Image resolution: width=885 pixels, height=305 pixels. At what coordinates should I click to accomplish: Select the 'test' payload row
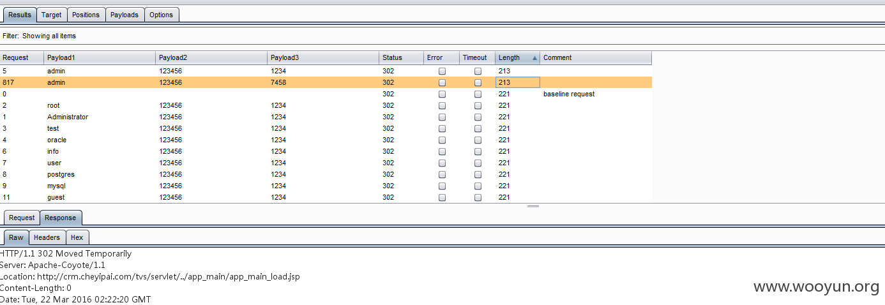click(x=326, y=128)
